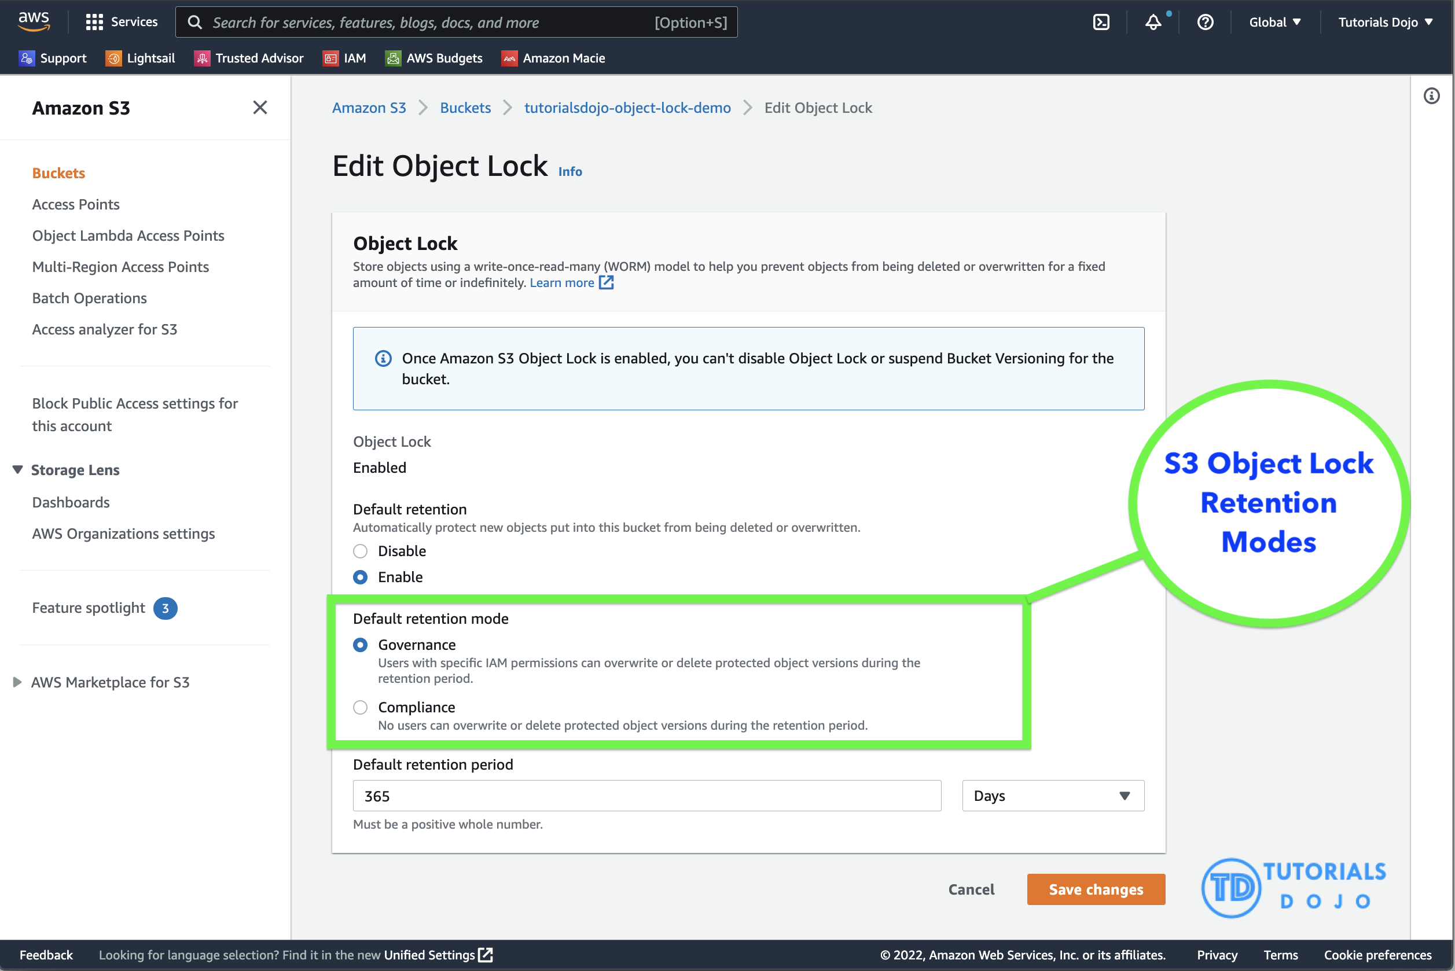
Task: Open AWS Organizations settings
Action: pos(123,533)
